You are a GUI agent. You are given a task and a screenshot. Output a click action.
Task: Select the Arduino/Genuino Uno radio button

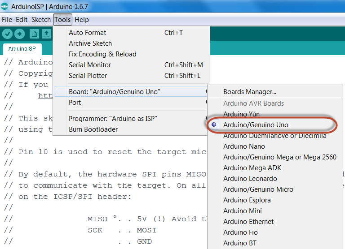tap(214, 125)
